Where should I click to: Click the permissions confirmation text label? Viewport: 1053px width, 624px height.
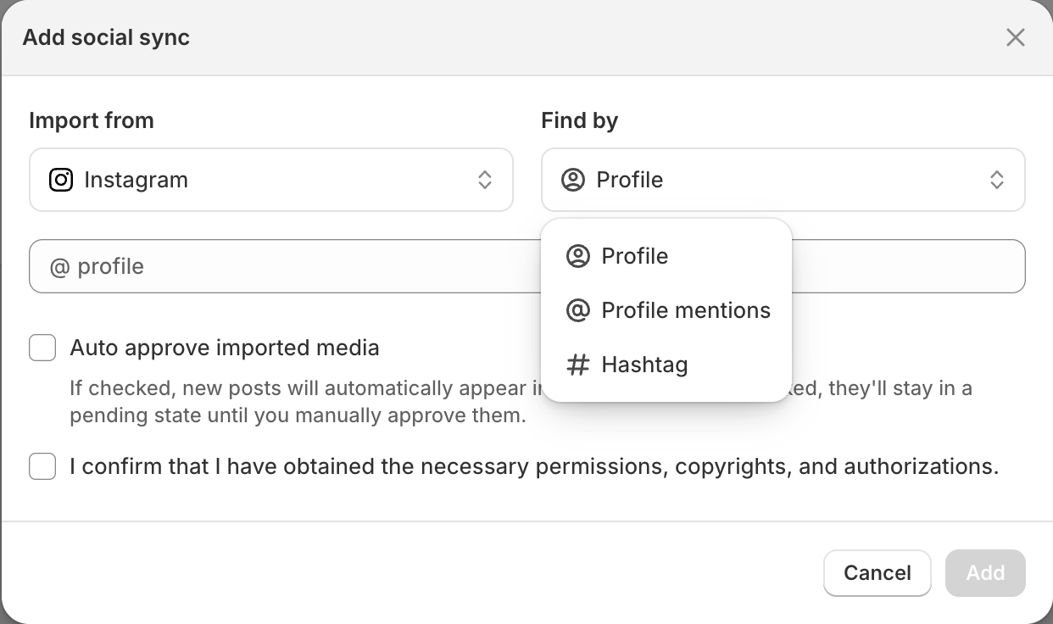pos(534,466)
